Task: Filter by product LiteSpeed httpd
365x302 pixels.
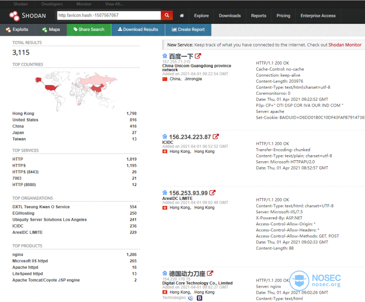Action: click(x=27, y=274)
